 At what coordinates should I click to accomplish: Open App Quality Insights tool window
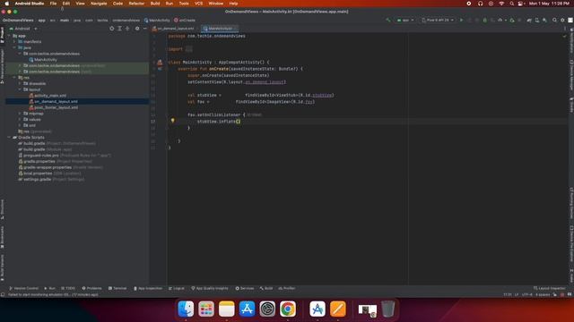click(x=210, y=288)
